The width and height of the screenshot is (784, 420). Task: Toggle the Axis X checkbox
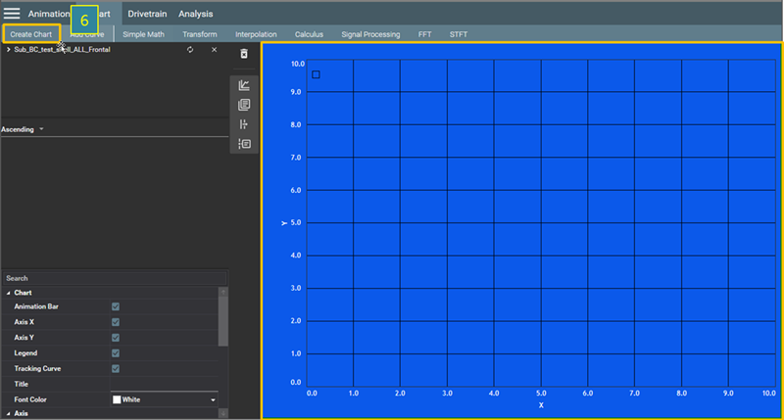(116, 322)
